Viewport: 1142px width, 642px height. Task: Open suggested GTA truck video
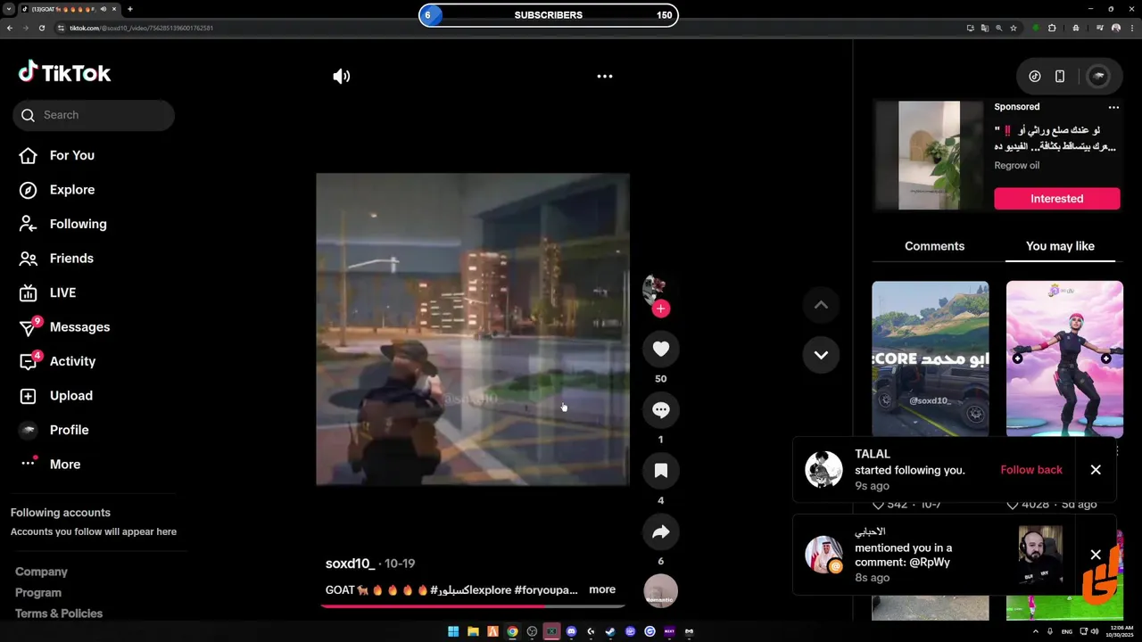click(x=930, y=359)
